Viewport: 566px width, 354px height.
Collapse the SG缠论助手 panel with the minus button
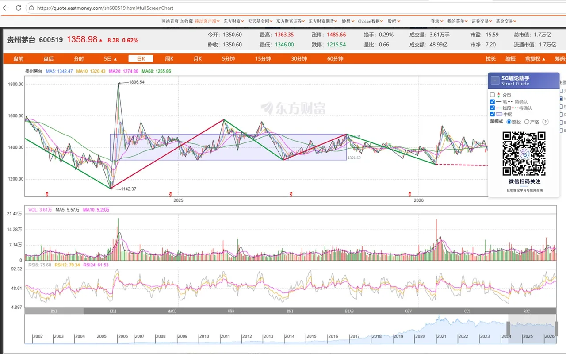tap(495, 81)
